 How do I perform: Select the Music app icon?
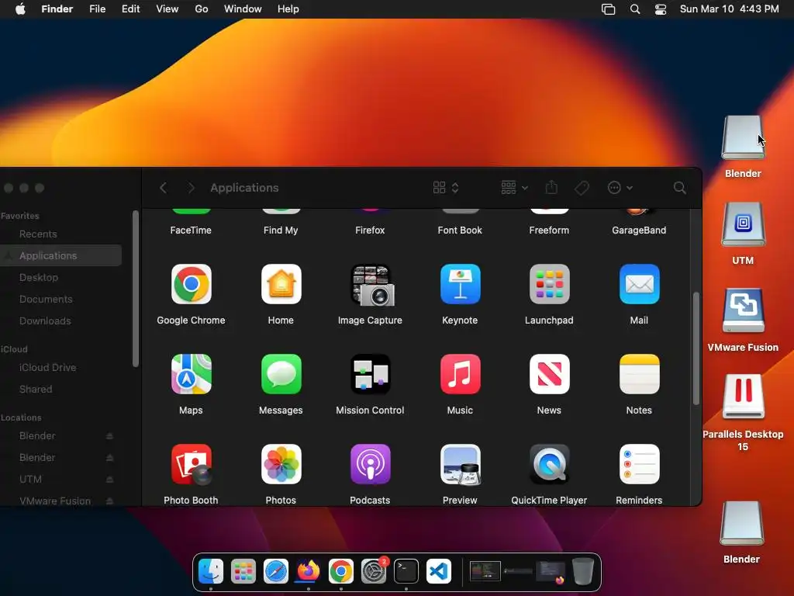[460, 375]
